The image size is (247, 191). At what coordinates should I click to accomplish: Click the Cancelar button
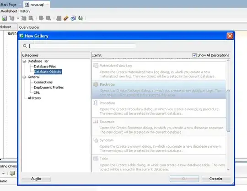coord(216,179)
